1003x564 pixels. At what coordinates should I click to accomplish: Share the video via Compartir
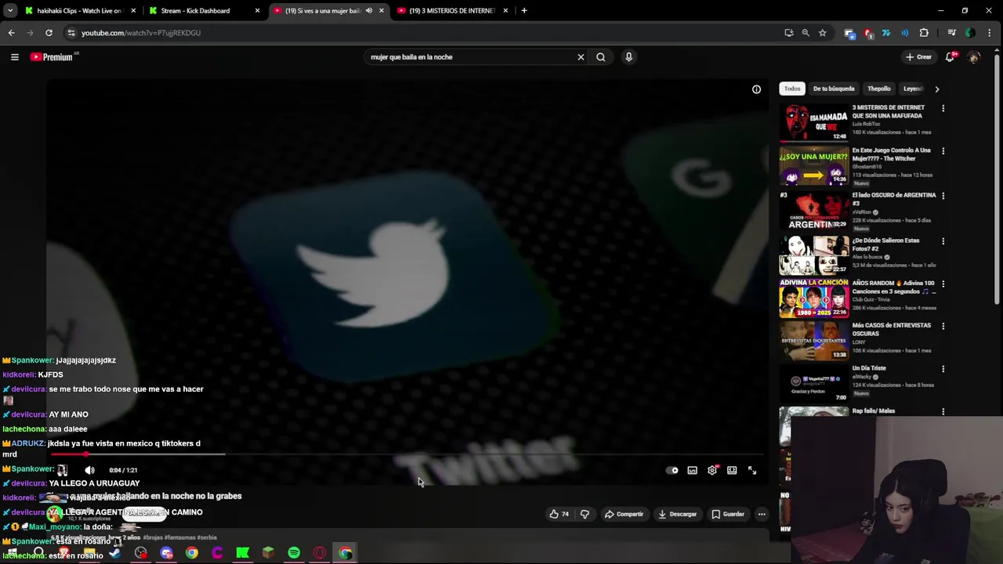point(624,514)
